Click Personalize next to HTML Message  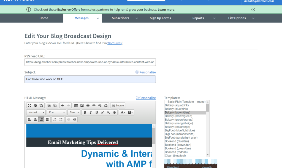(146, 98)
